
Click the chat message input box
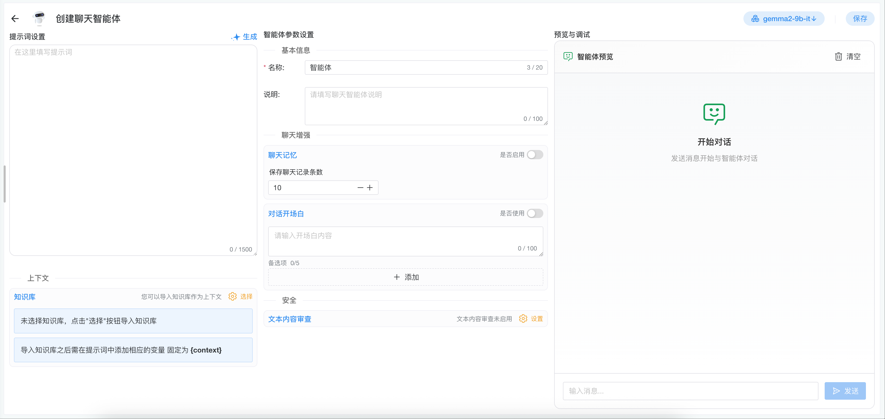pyautogui.click(x=690, y=391)
